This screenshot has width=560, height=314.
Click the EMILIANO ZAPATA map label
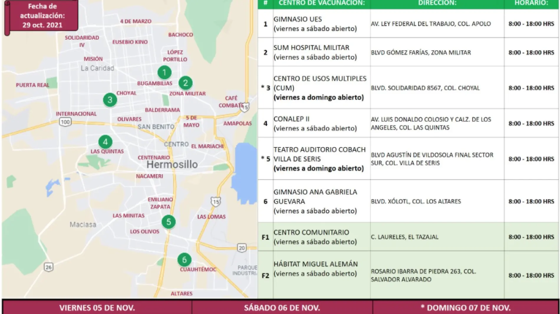pos(160,203)
